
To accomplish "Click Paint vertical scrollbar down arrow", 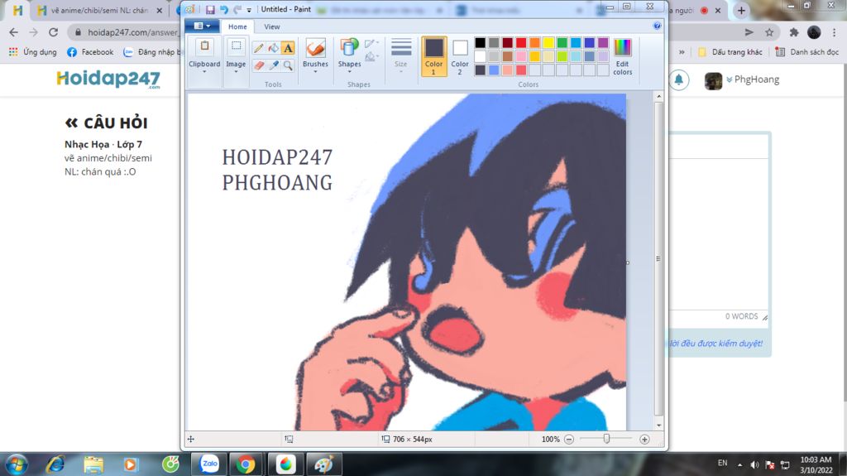I will pyautogui.click(x=658, y=426).
